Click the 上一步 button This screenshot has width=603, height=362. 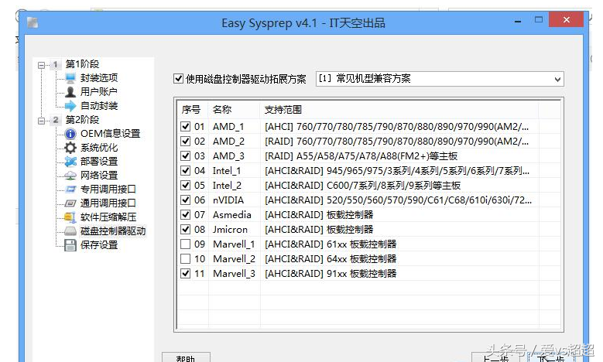(495, 358)
